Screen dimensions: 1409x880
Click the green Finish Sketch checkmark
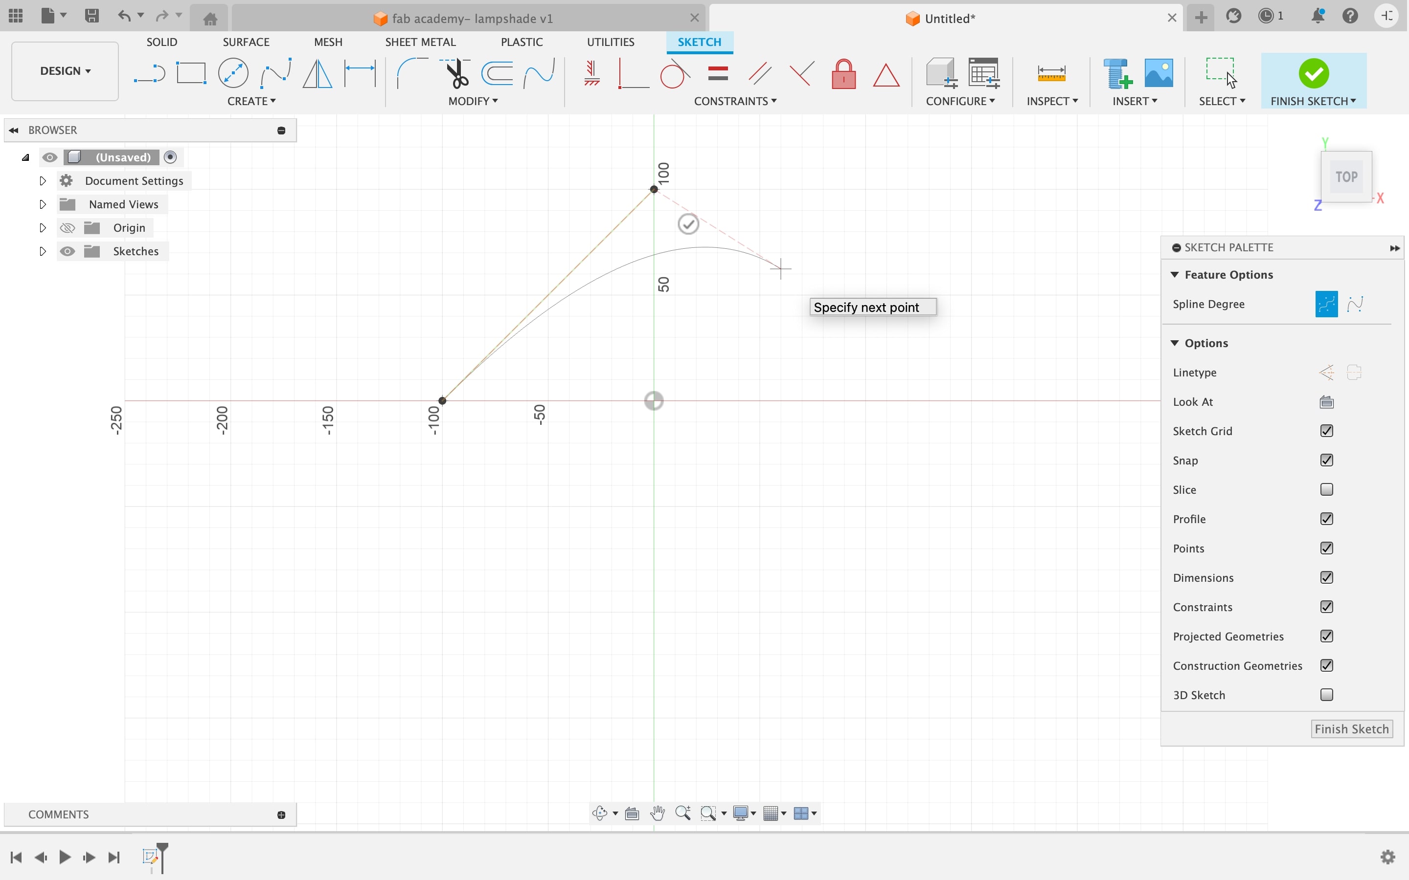[x=1314, y=73]
